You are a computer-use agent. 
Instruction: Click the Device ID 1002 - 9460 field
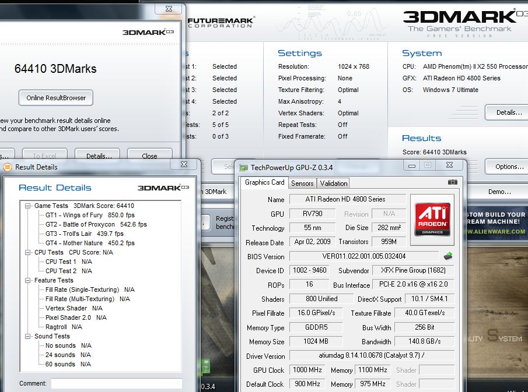309,270
